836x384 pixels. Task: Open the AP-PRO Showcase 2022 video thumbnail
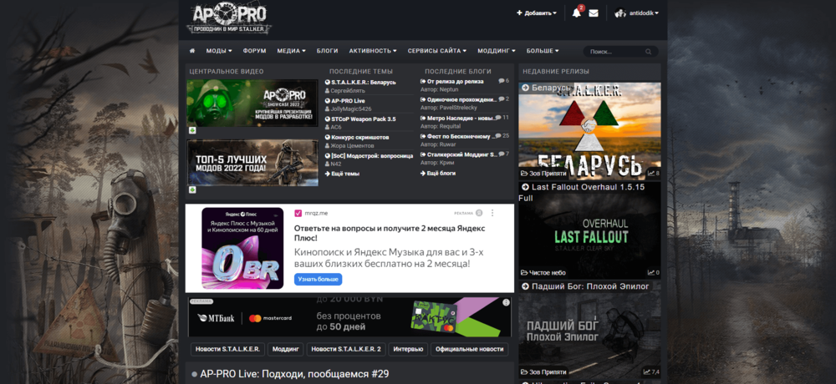[x=252, y=103]
